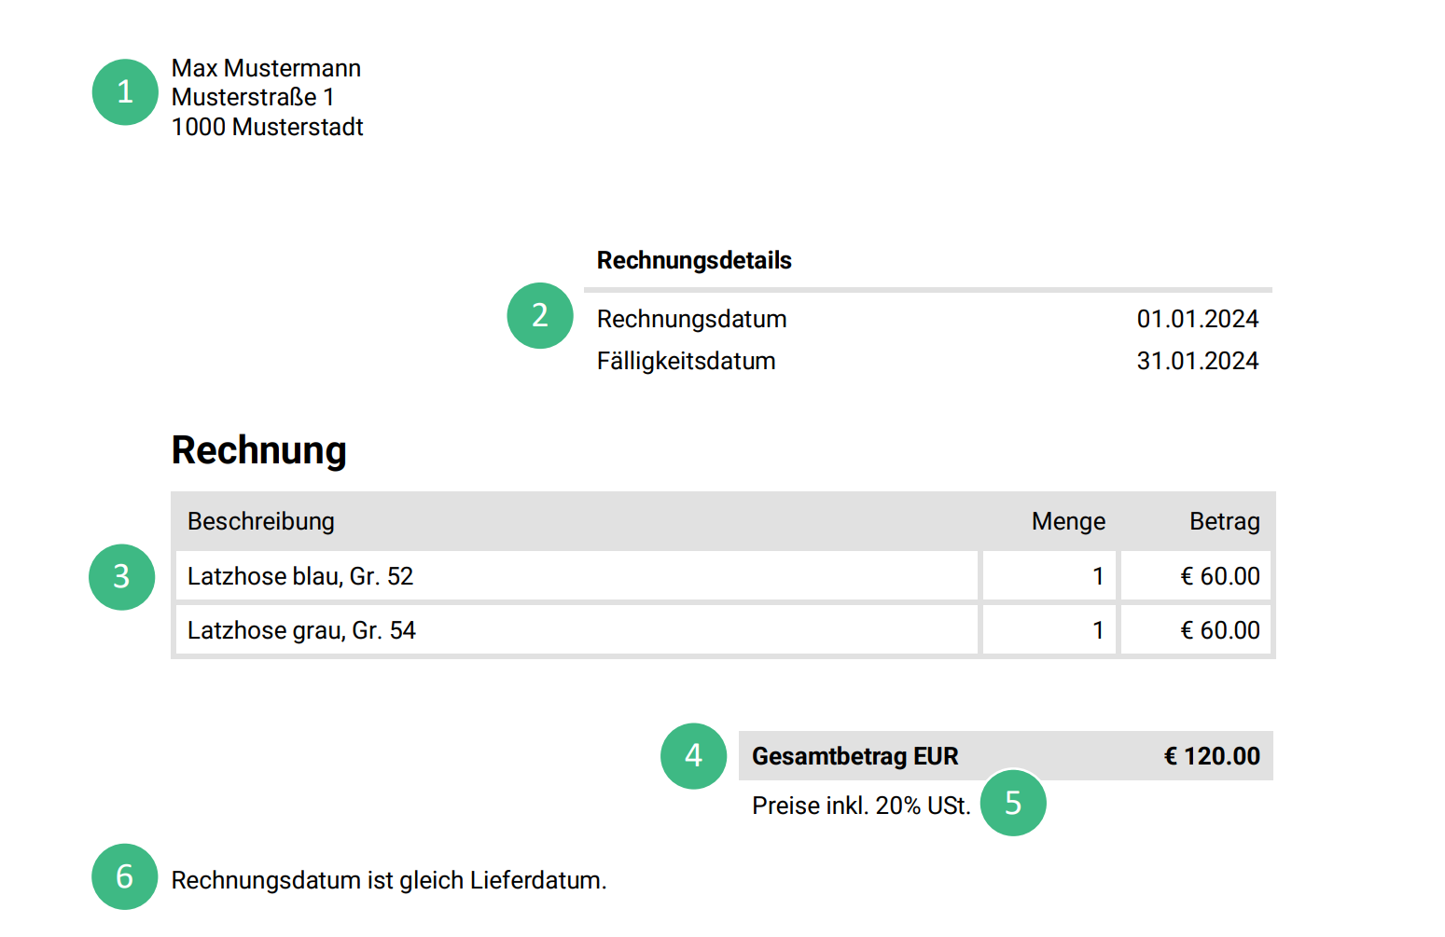This screenshot has height=937, width=1445.
Task: Select the Rechnungsdatum value 01.01.2024
Action: 1197,319
